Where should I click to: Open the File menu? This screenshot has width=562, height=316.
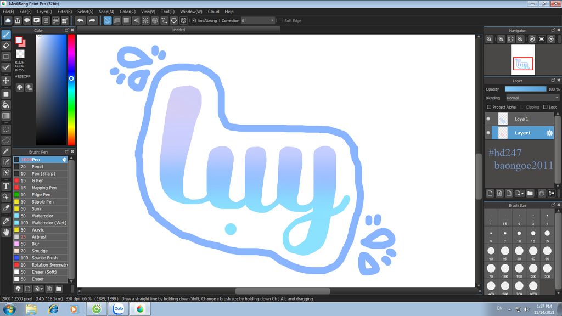8,12
